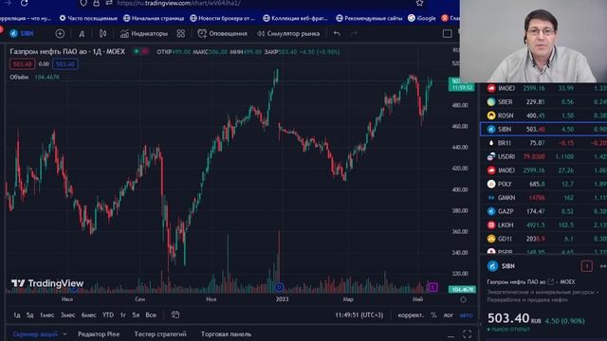Set the chart range to 6мес

[88, 315]
